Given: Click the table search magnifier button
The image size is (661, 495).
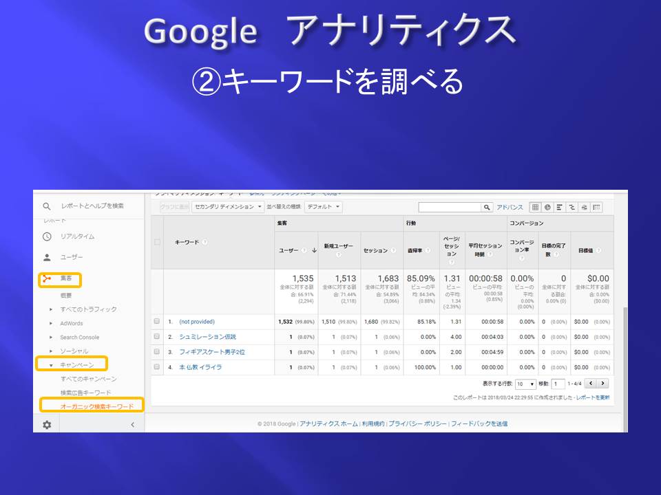Looking at the screenshot, I should [487, 207].
